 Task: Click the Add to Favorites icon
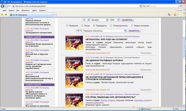pyautogui.click(x=6, y=14)
